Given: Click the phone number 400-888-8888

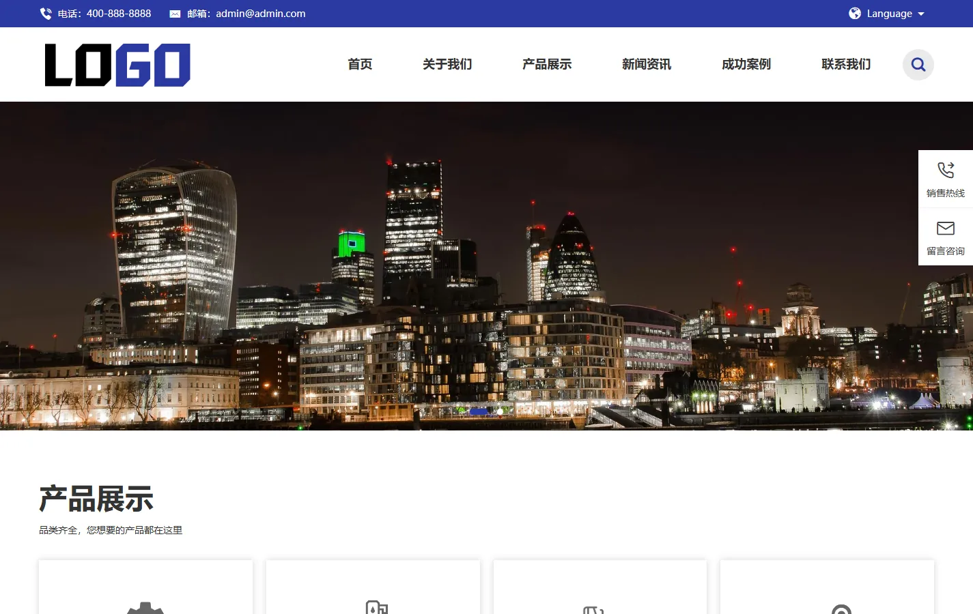Looking at the screenshot, I should coord(119,14).
